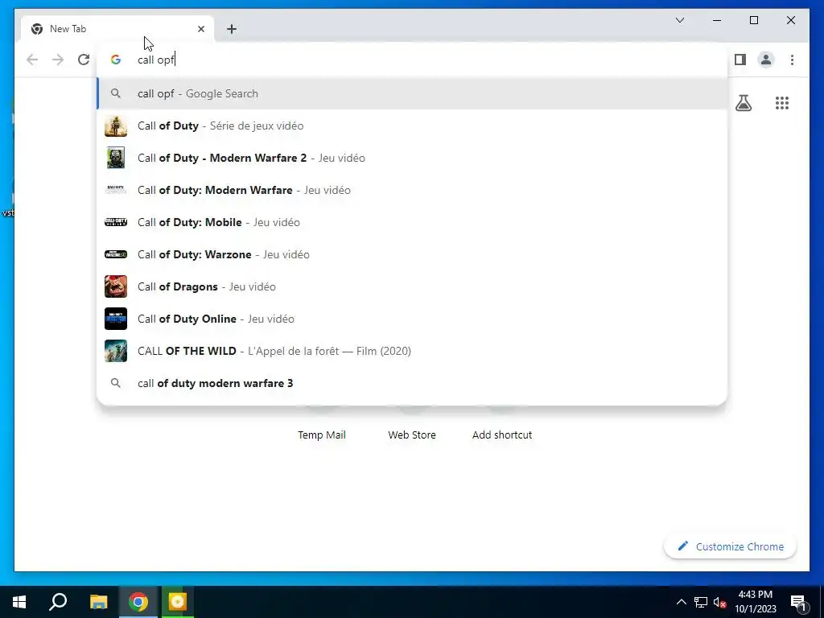Open the Temp Mail shortcut

[322, 435]
